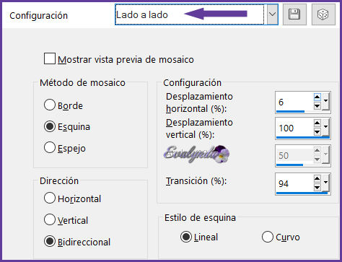342x262 pixels.
Task: Click the randomize parameters dice icon
Action: tap(323, 14)
